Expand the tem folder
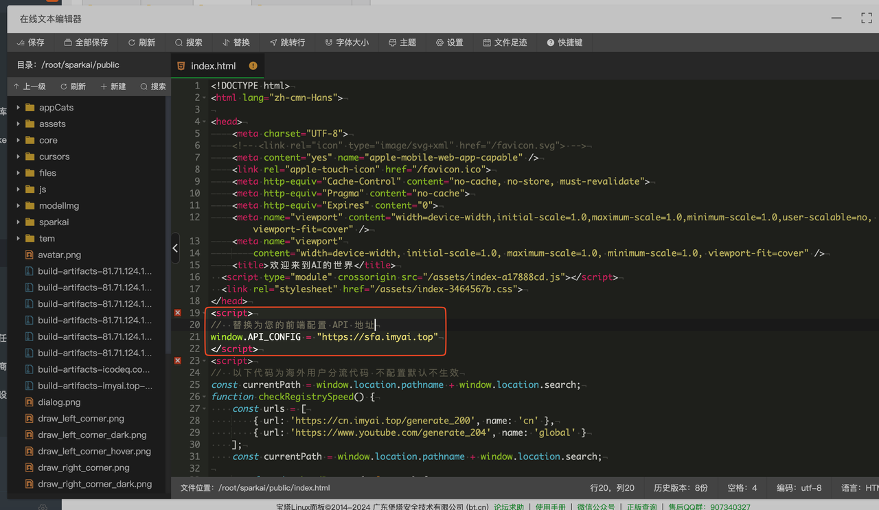The width and height of the screenshot is (879, 510). pyautogui.click(x=18, y=238)
